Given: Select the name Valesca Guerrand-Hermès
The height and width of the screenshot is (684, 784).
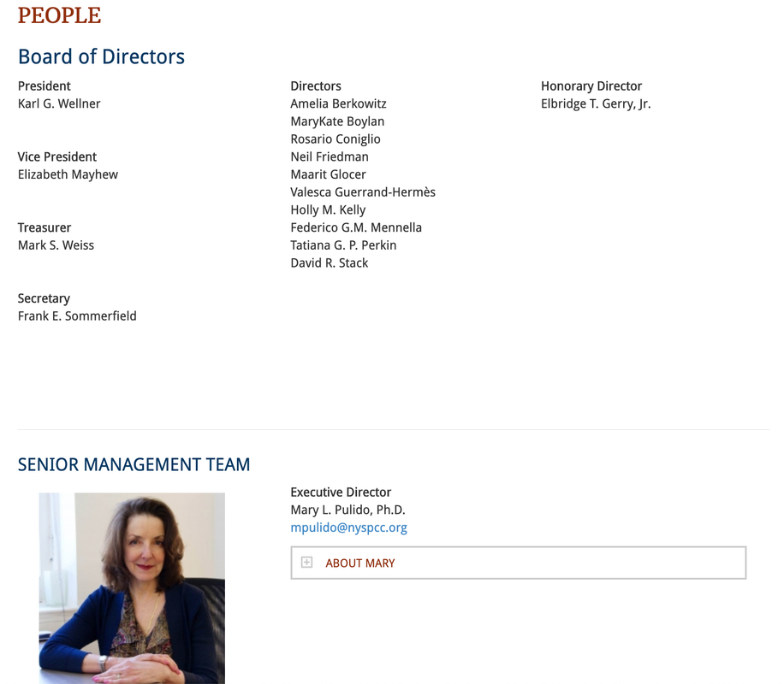Looking at the screenshot, I should pyautogui.click(x=363, y=192).
